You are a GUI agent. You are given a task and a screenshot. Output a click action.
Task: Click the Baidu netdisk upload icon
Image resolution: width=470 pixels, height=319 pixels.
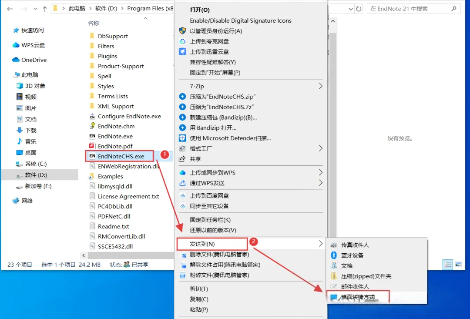coord(182,196)
